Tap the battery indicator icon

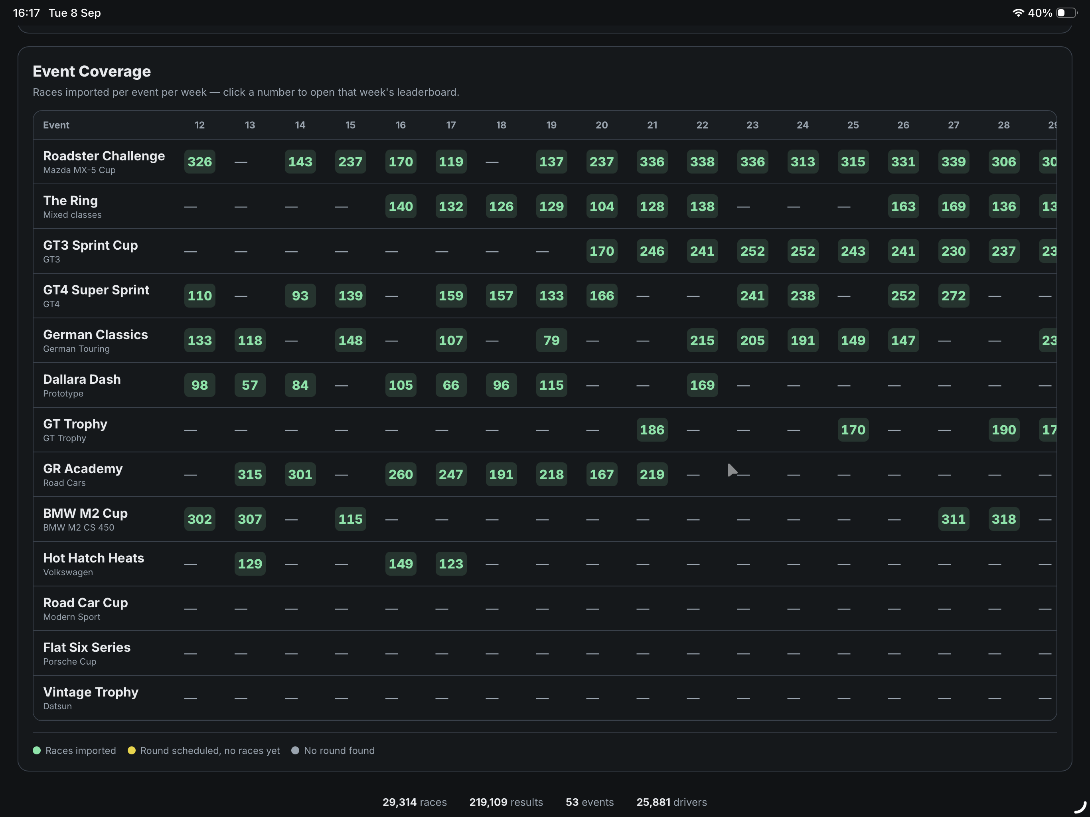click(1066, 13)
